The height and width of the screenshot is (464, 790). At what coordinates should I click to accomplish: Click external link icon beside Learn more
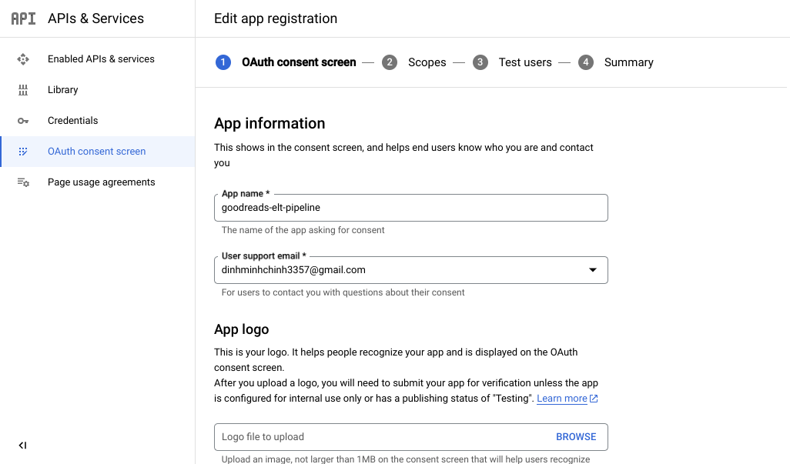click(x=594, y=399)
